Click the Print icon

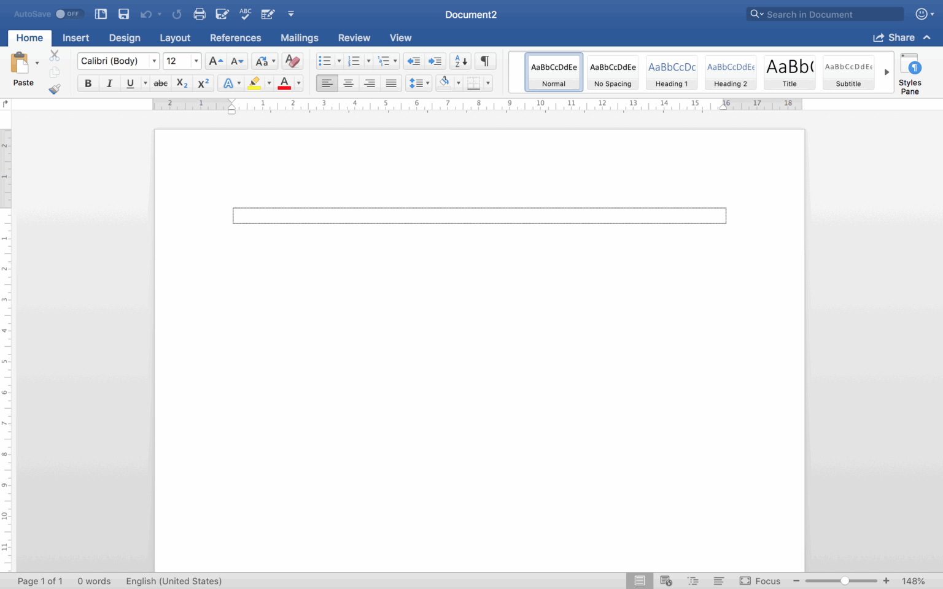pos(199,13)
